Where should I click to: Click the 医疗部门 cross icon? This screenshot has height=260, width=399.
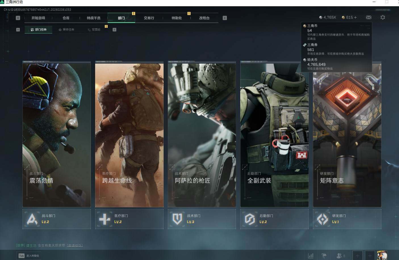pyautogui.click(x=105, y=219)
